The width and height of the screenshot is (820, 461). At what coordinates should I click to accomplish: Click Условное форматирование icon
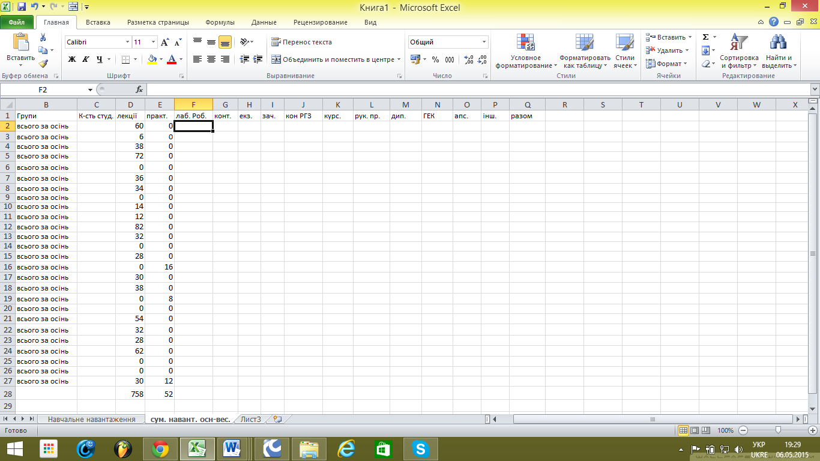coord(526,52)
